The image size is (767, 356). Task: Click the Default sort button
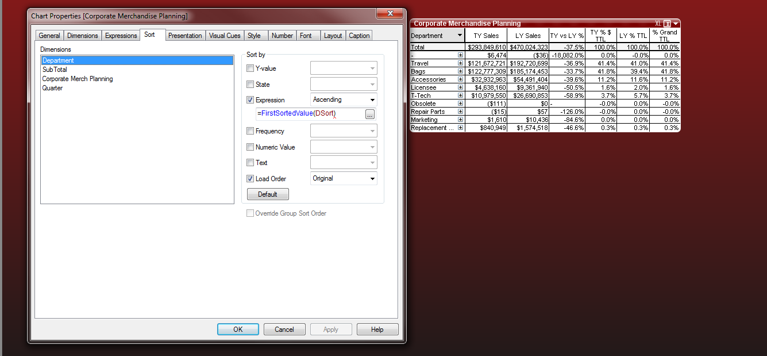pos(268,194)
